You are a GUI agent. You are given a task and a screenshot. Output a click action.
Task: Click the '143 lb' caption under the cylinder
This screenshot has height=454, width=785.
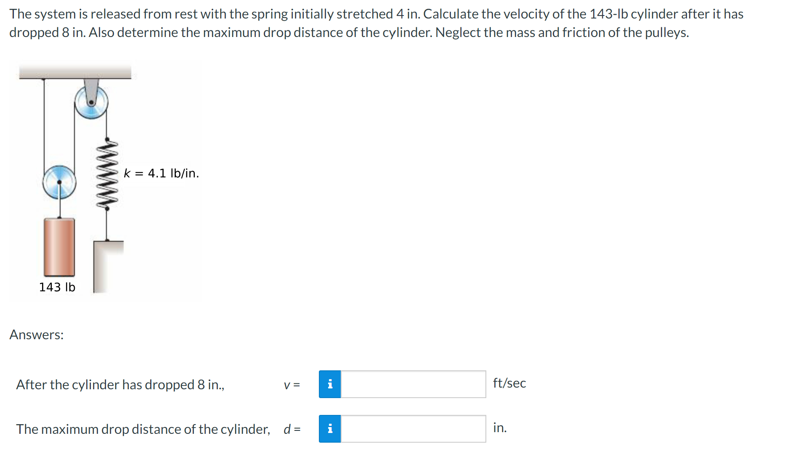(x=57, y=288)
